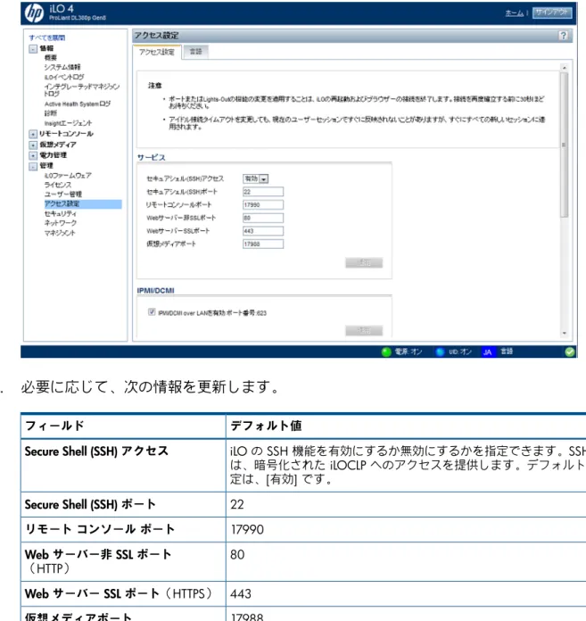586x621 pixels.
Task: Toggle the IPMI/DCMI over LAN checkbox
Action: point(152,312)
